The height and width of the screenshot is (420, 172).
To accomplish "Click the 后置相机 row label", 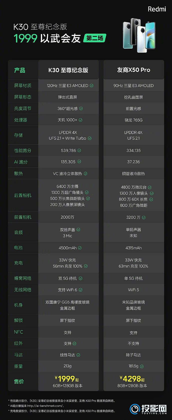I will (x=23, y=195).
